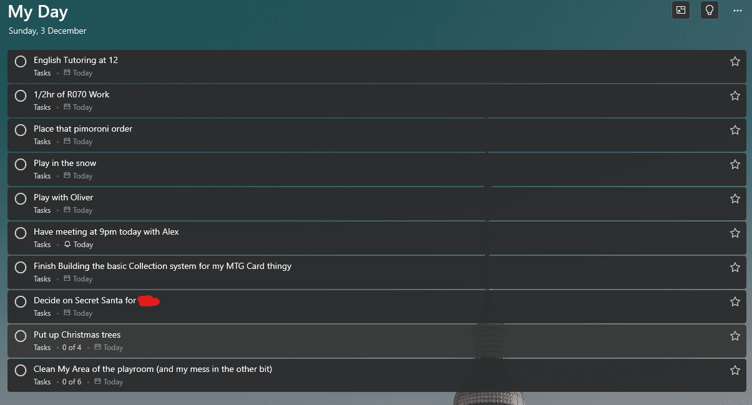Star the Play with Oliver task

pos(735,198)
